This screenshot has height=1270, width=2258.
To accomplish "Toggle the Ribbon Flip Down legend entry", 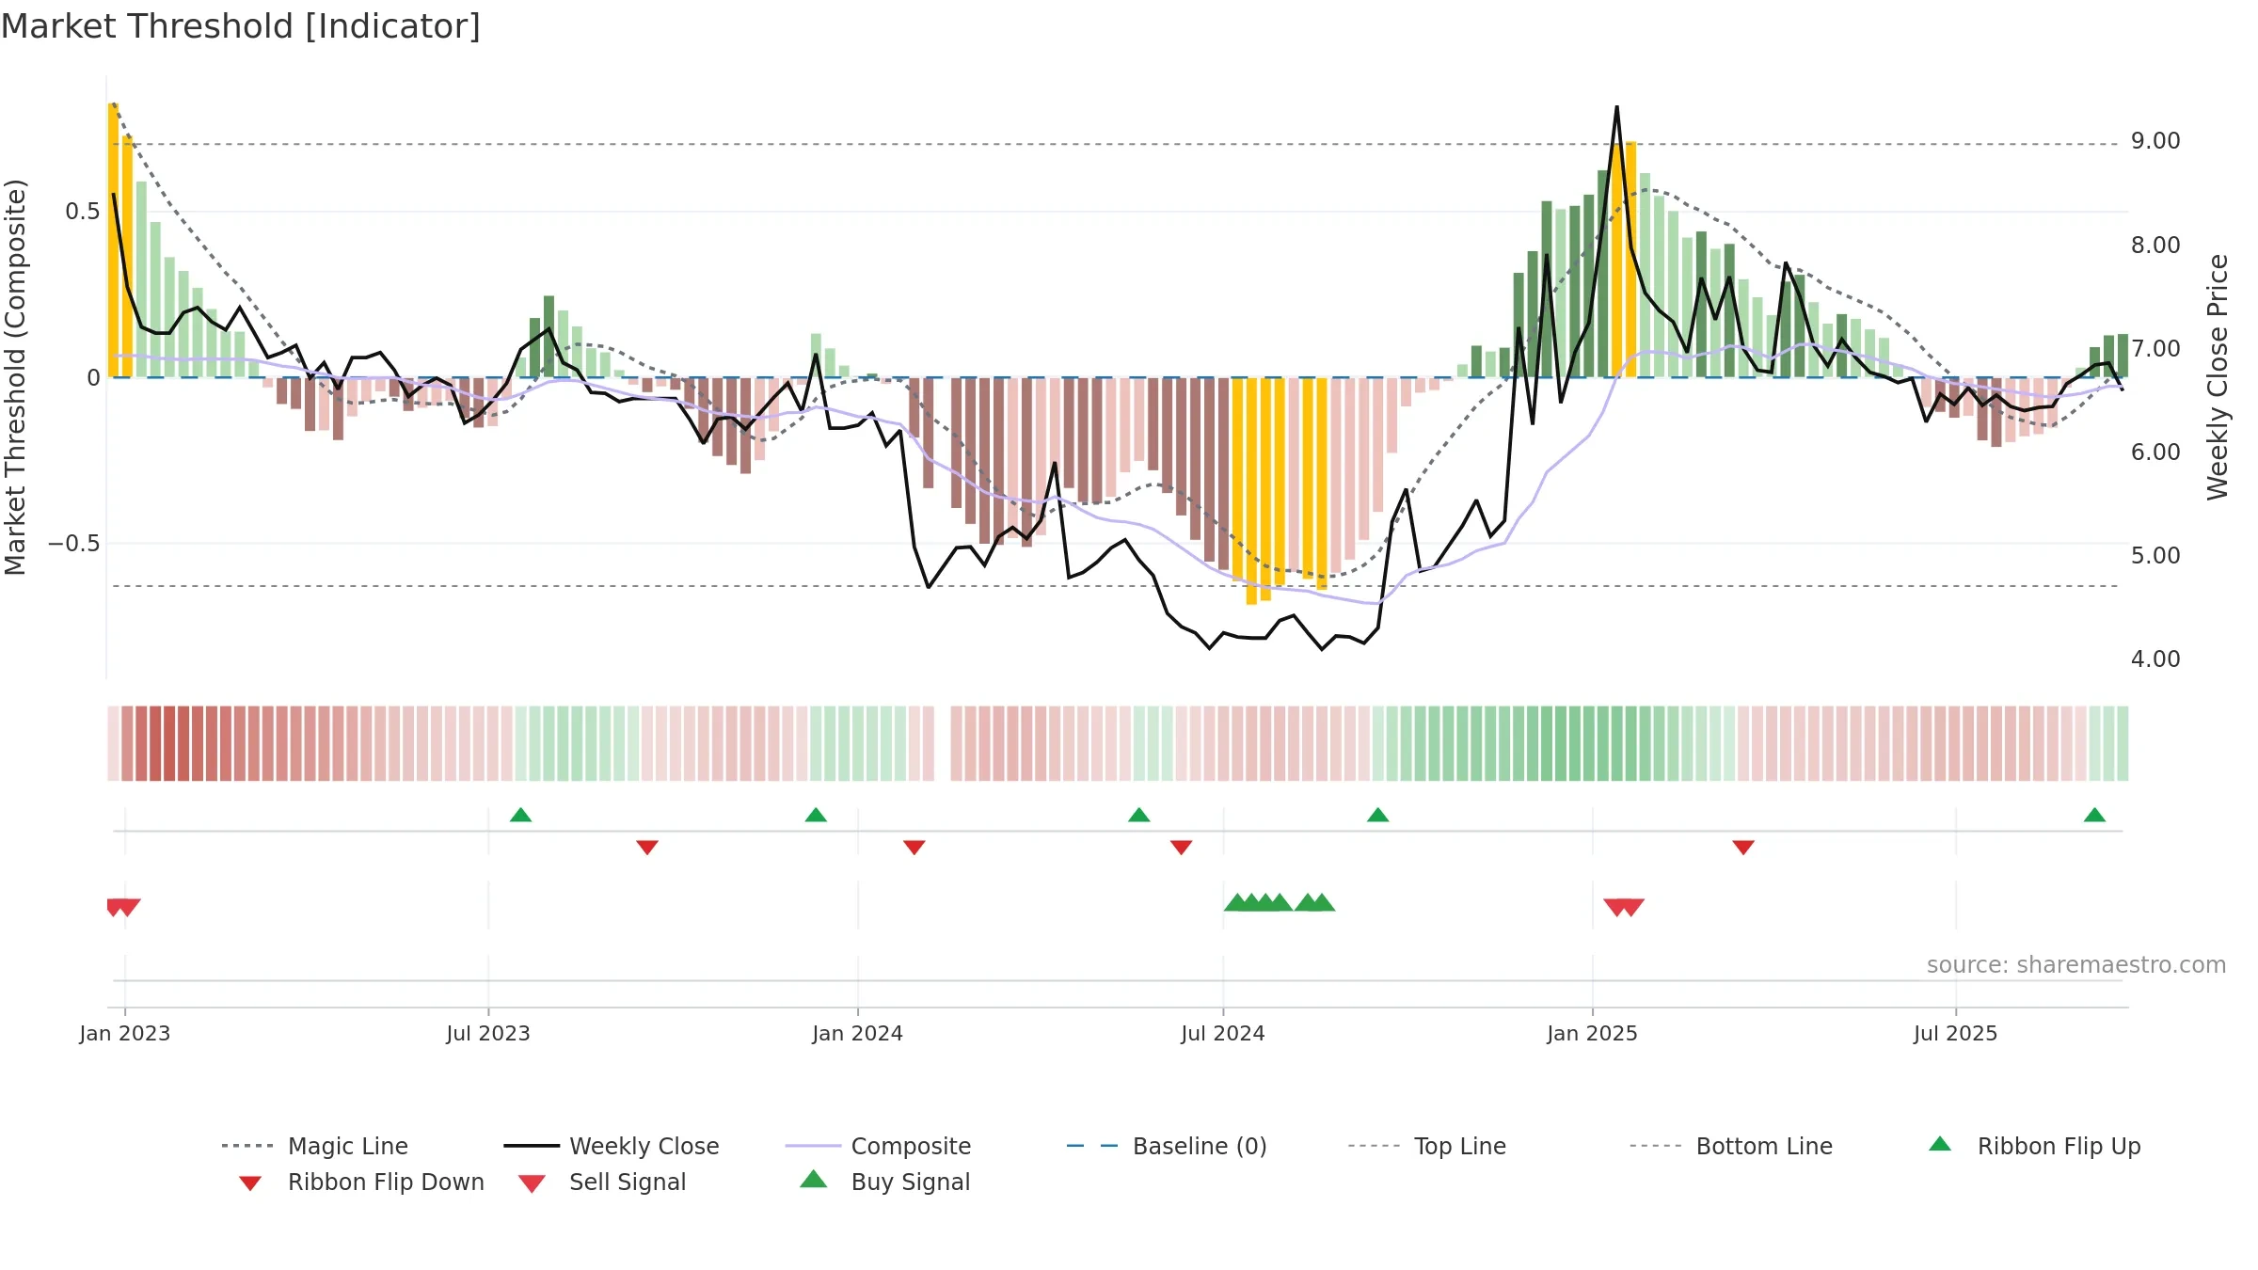I will pyautogui.click(x=361, y=1182).
